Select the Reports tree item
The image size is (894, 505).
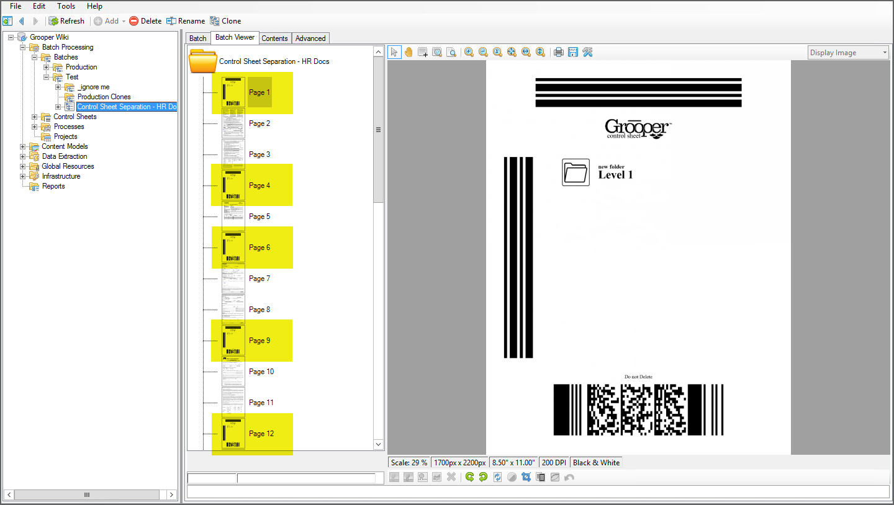point(53,186)
